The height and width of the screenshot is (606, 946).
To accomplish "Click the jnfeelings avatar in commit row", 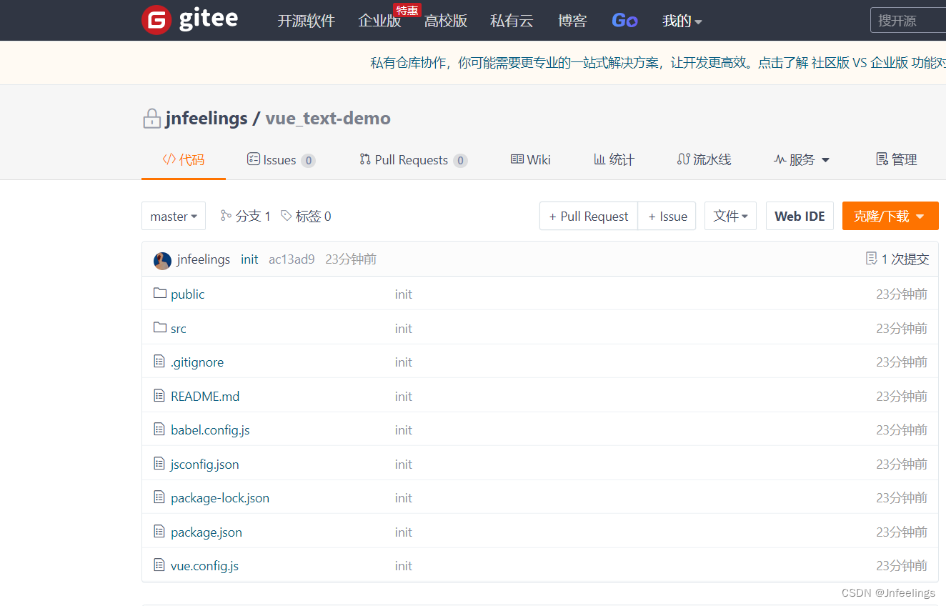I will [x=162, y=260].
